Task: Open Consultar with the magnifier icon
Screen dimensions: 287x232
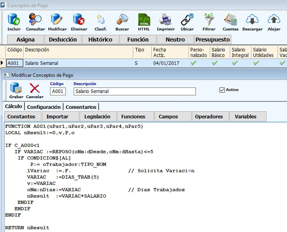Action: pos(36,20)
